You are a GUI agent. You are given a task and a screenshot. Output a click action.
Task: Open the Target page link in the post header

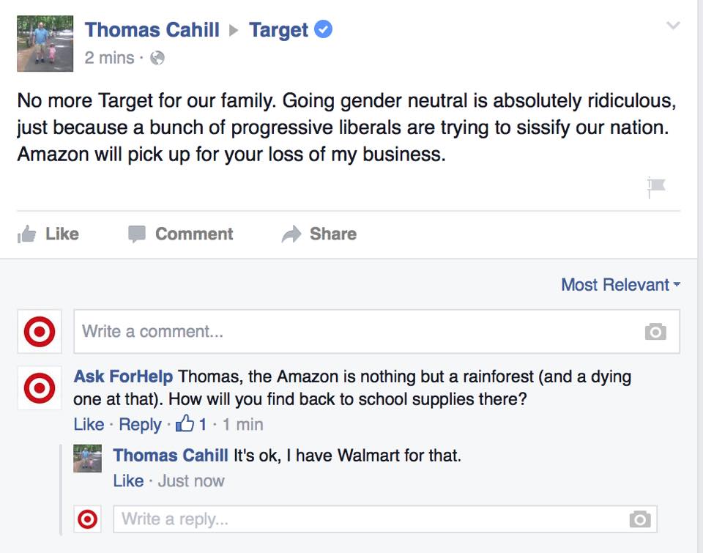[x=281, y=29]
